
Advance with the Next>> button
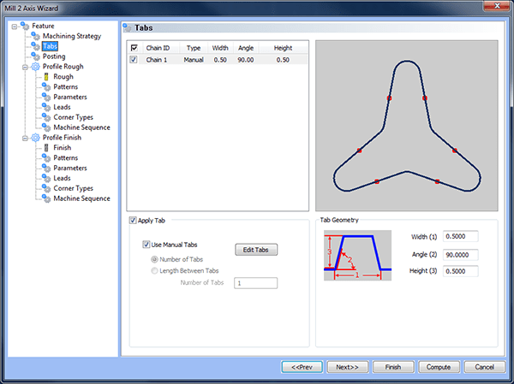coord(348,367)
